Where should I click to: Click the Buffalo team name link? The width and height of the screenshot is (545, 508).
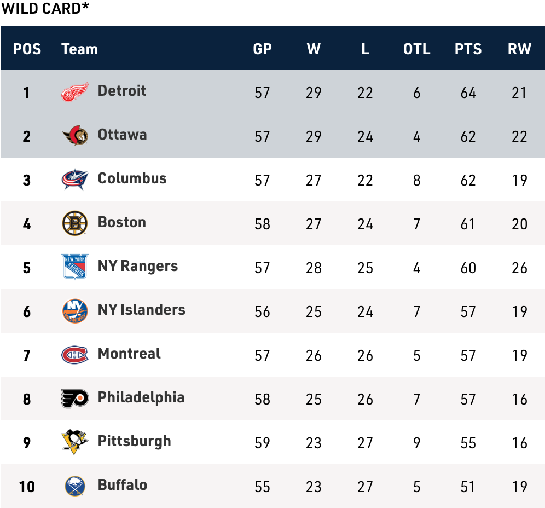(122, 484)
